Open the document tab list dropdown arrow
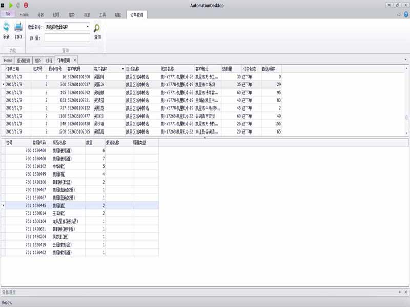 (406, 60)
